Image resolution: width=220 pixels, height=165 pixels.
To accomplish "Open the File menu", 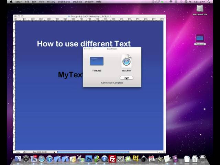I will point(27,2).
